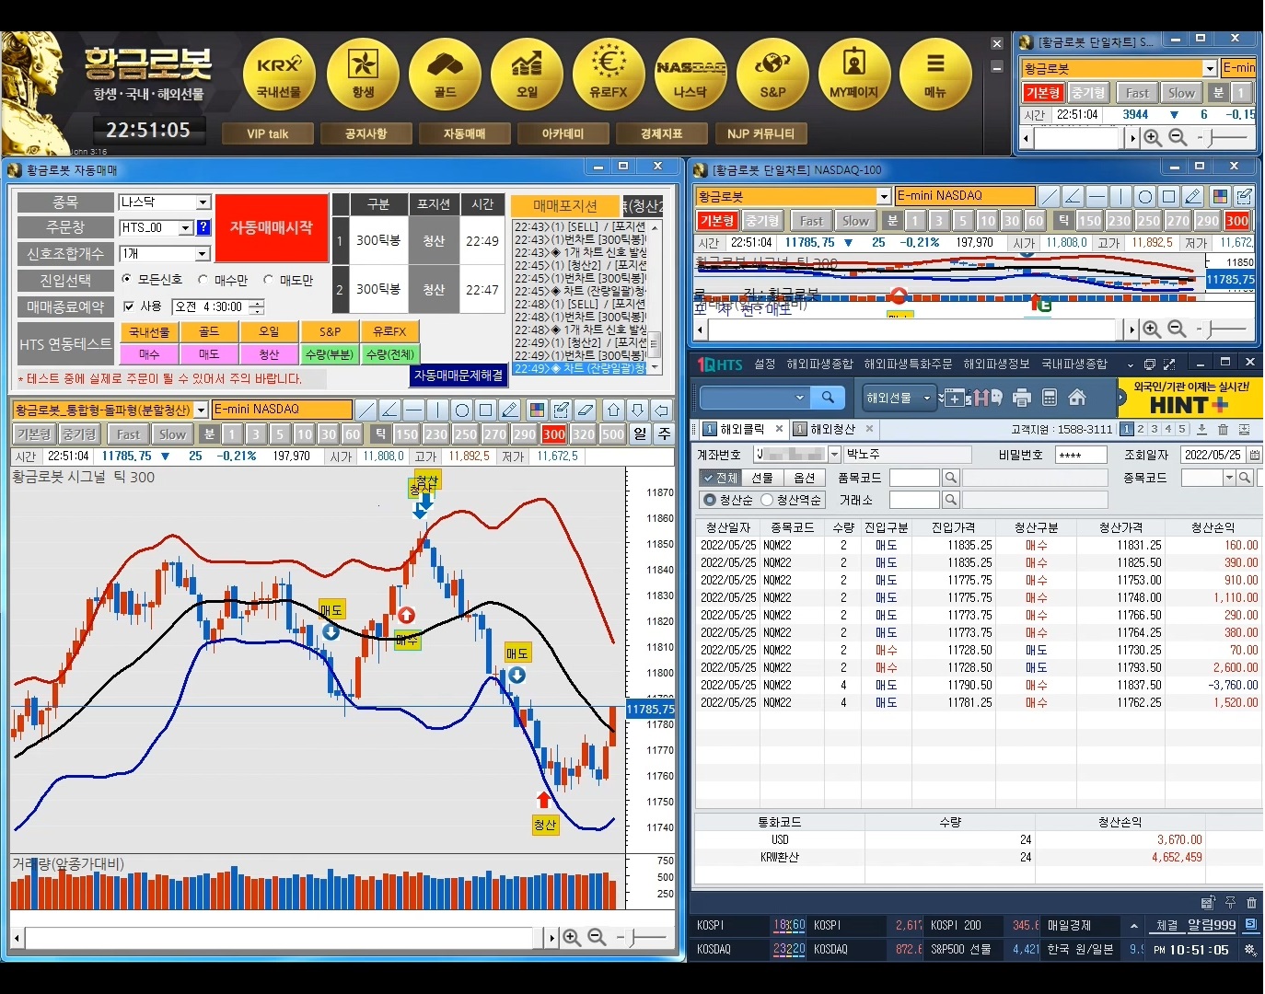Expand the 해외선물 dropdown in HTS toolbar
Viewport: 1265px width, 994px height.
pyautogui.click(x=927, y=398)
